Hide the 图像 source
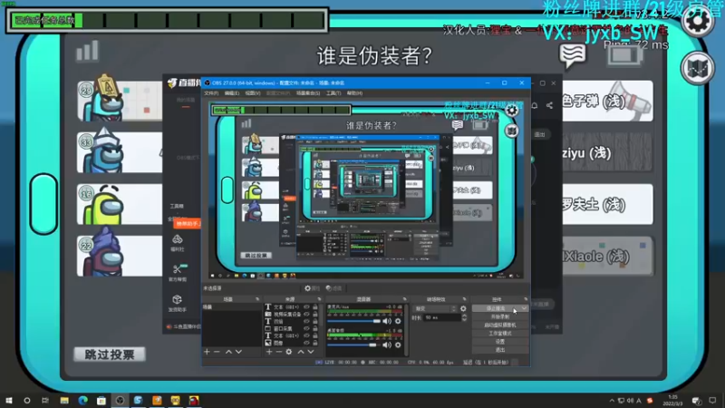This screenshot has height=408, width=725. tap(306, 344)
